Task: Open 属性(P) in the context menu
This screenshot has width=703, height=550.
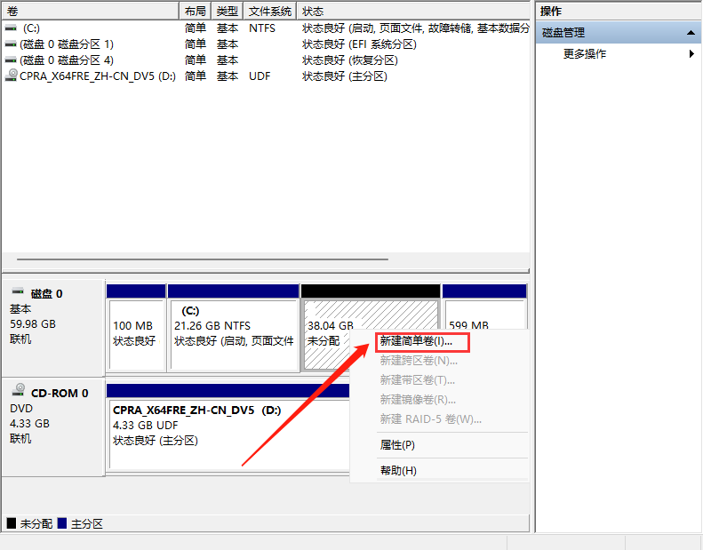Action: click(x=397, y=445)
